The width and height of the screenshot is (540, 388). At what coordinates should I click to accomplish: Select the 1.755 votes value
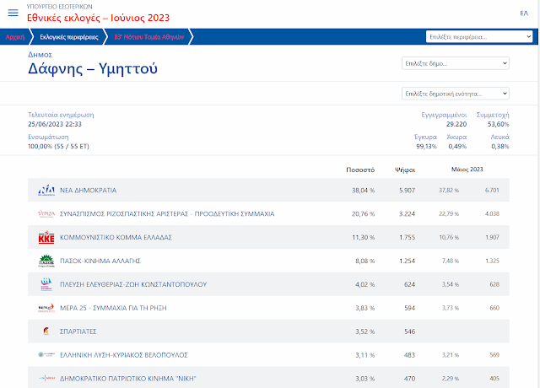[407, 237]
